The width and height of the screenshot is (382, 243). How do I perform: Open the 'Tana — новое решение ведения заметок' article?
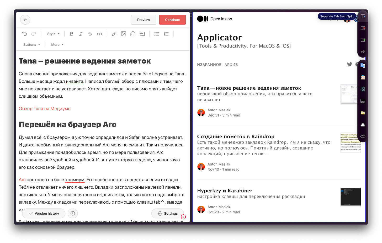coord(249,88)
